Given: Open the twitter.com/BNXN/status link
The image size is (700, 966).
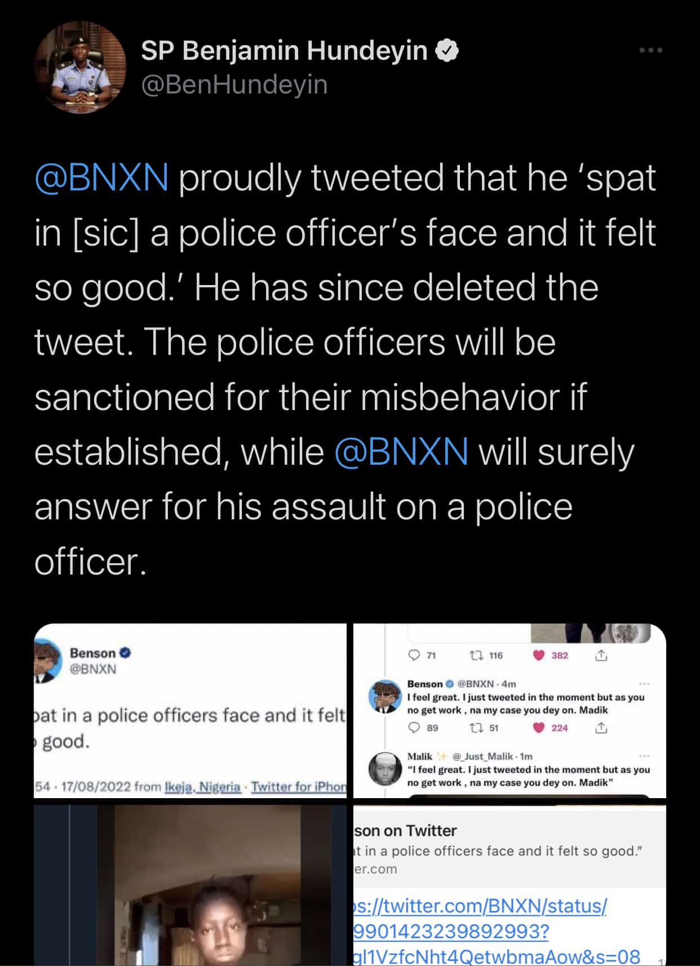Looking at the screenshot, I should pyautogui.click(x=480, y=906).
